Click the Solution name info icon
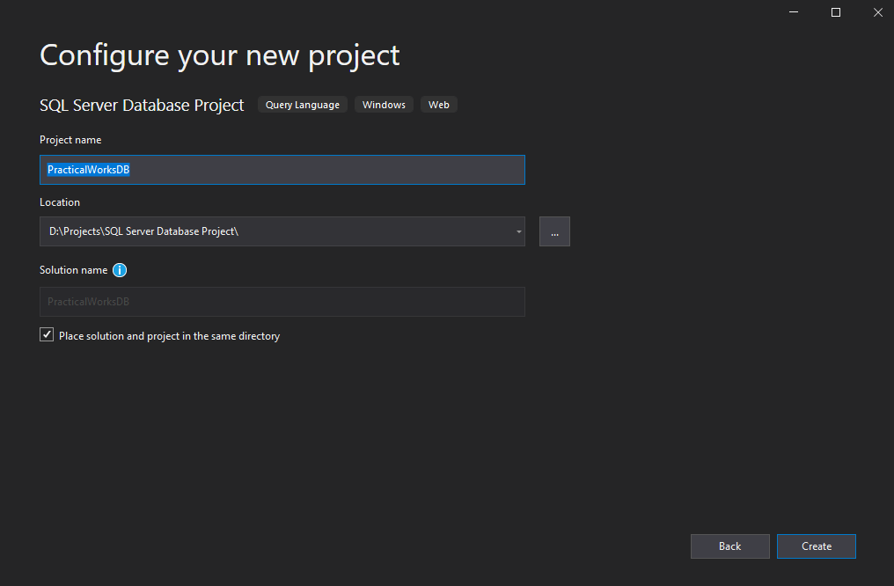 tap(120, 270)
